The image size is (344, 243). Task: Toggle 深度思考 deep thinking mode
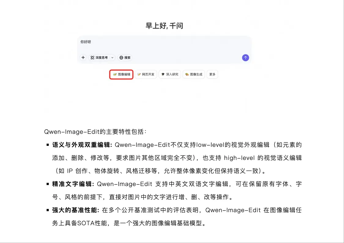click(99, 58)
